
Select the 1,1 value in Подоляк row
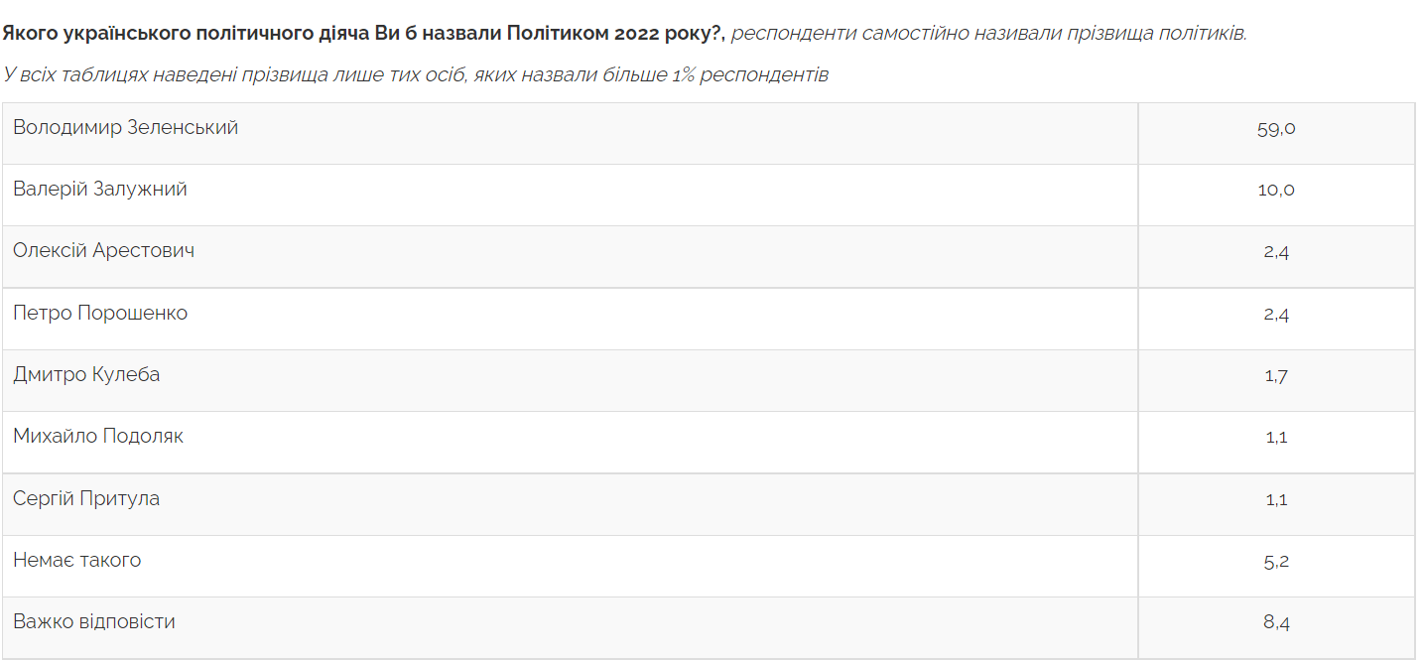click(x=1275, y=438)
